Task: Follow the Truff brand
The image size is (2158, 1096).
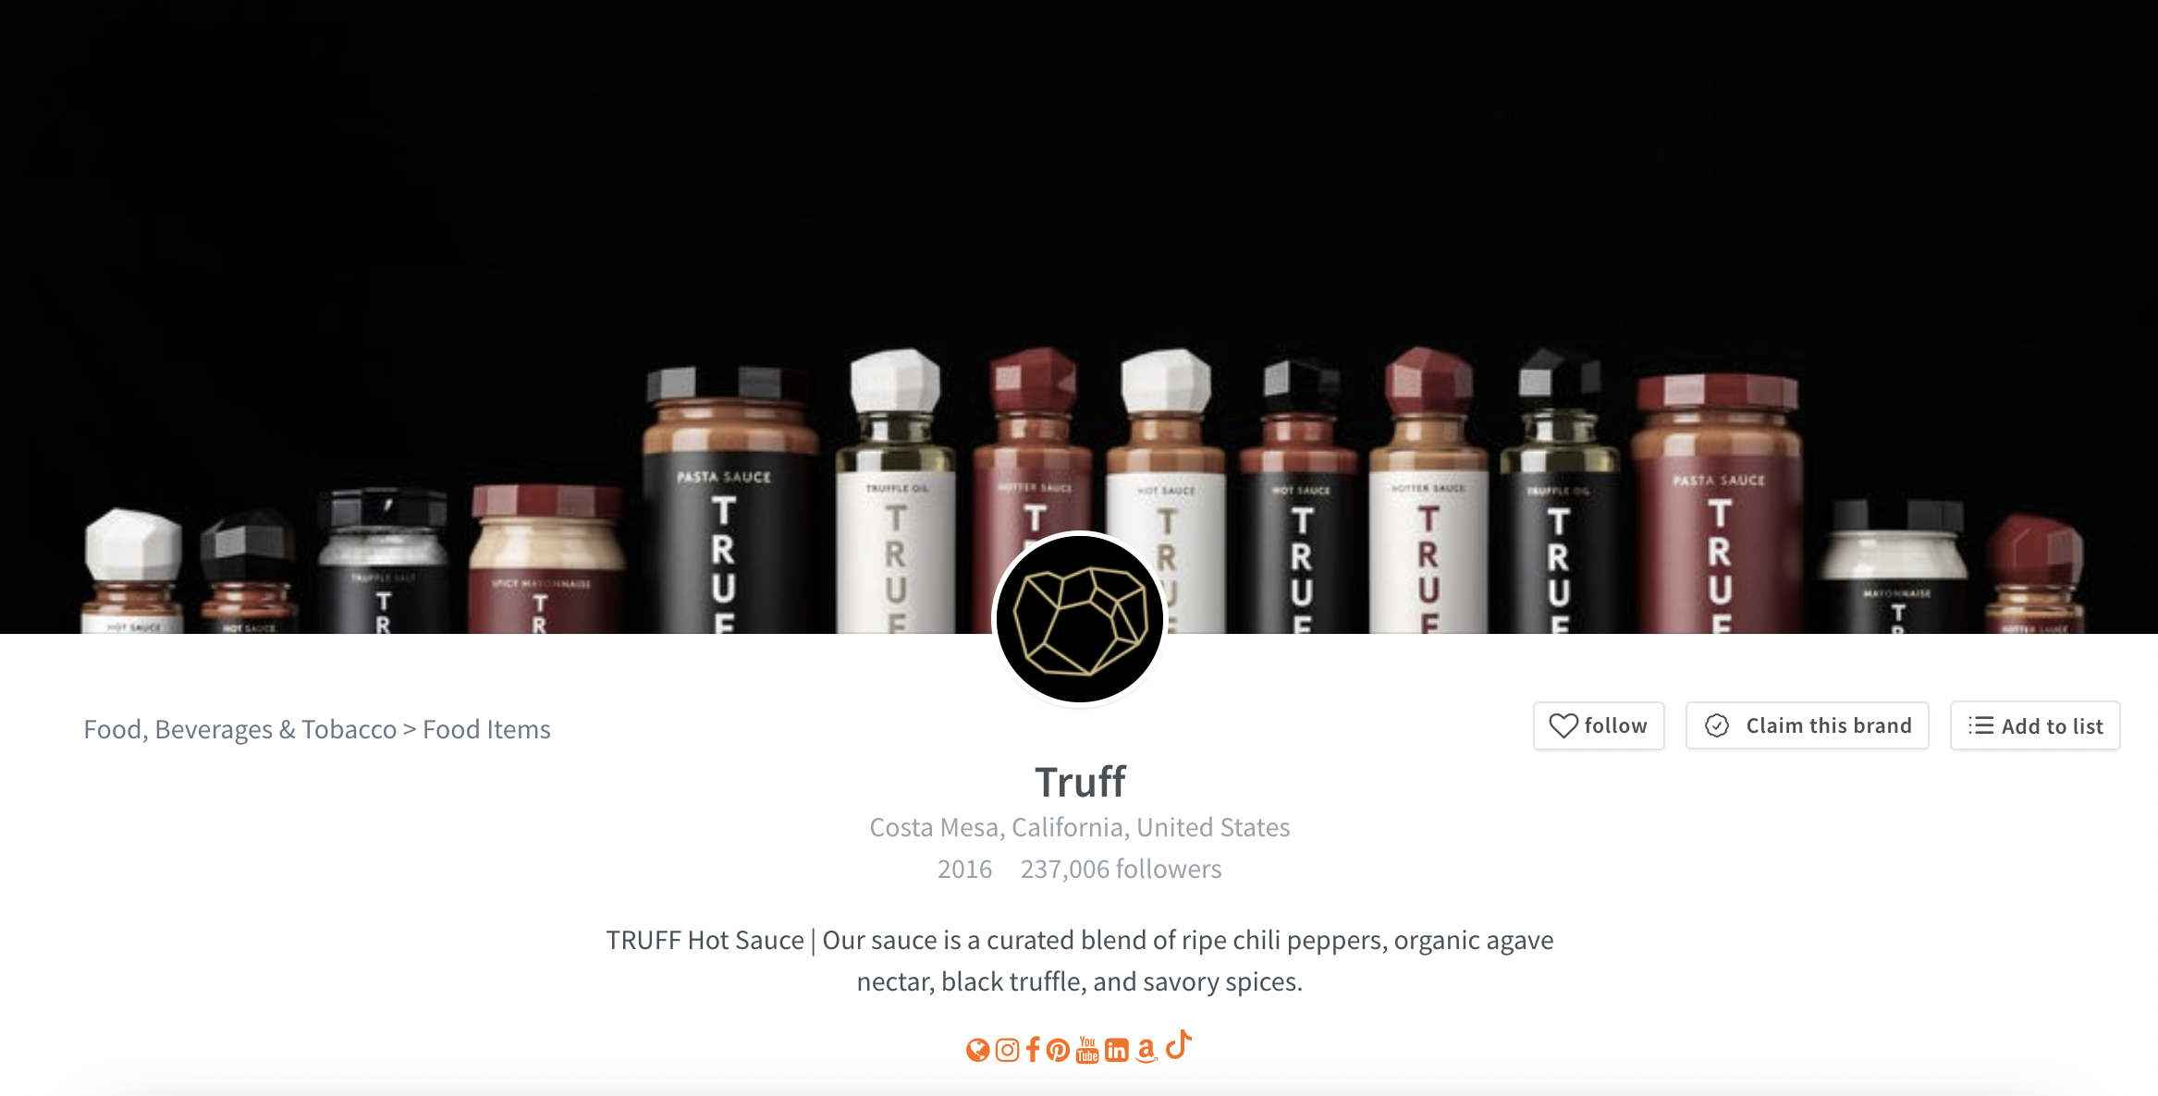Action: coord(1599,725)
